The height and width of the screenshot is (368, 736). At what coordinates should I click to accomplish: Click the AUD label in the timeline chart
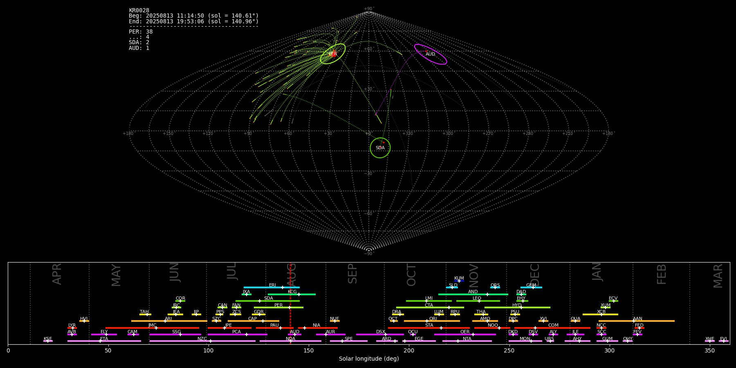pos(294,332)
